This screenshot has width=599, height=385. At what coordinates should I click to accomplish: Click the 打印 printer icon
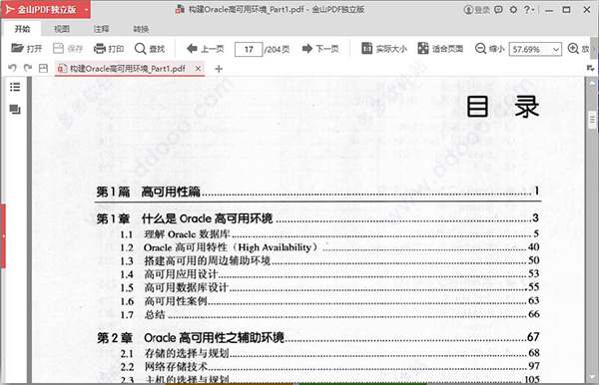coord(100,49)
